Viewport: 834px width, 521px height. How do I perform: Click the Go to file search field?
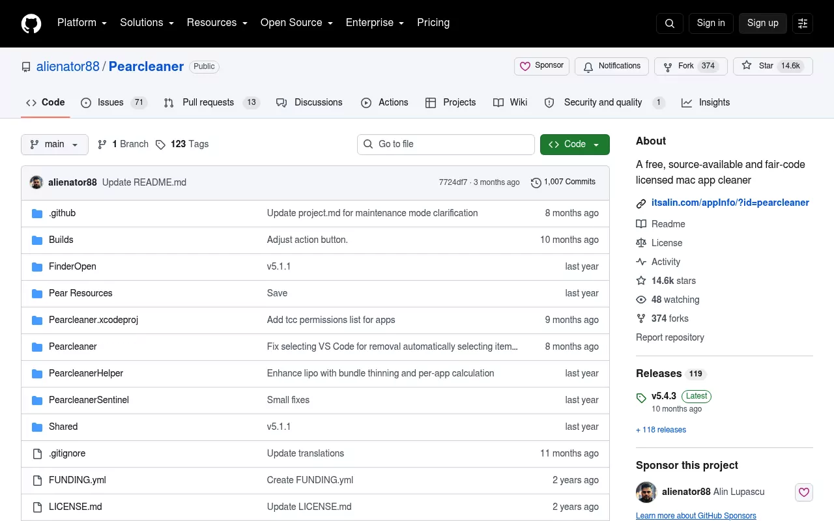[446, 145]
